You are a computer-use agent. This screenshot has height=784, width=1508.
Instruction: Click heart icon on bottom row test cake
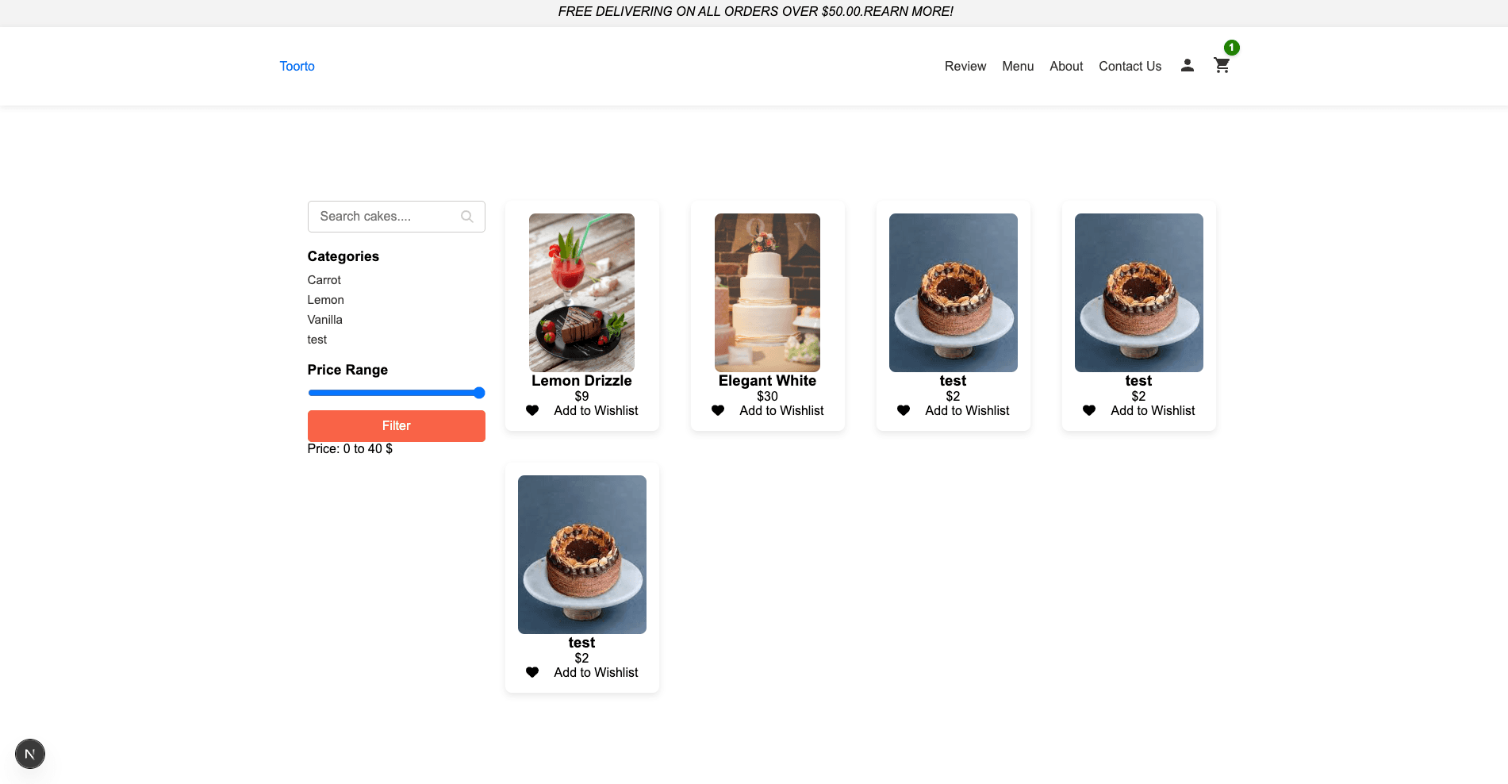(532, 672)
